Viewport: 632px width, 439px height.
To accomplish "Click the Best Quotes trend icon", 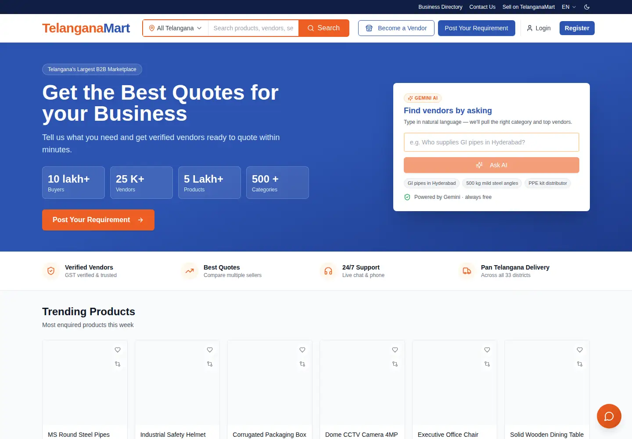I will tap(190, 271).
